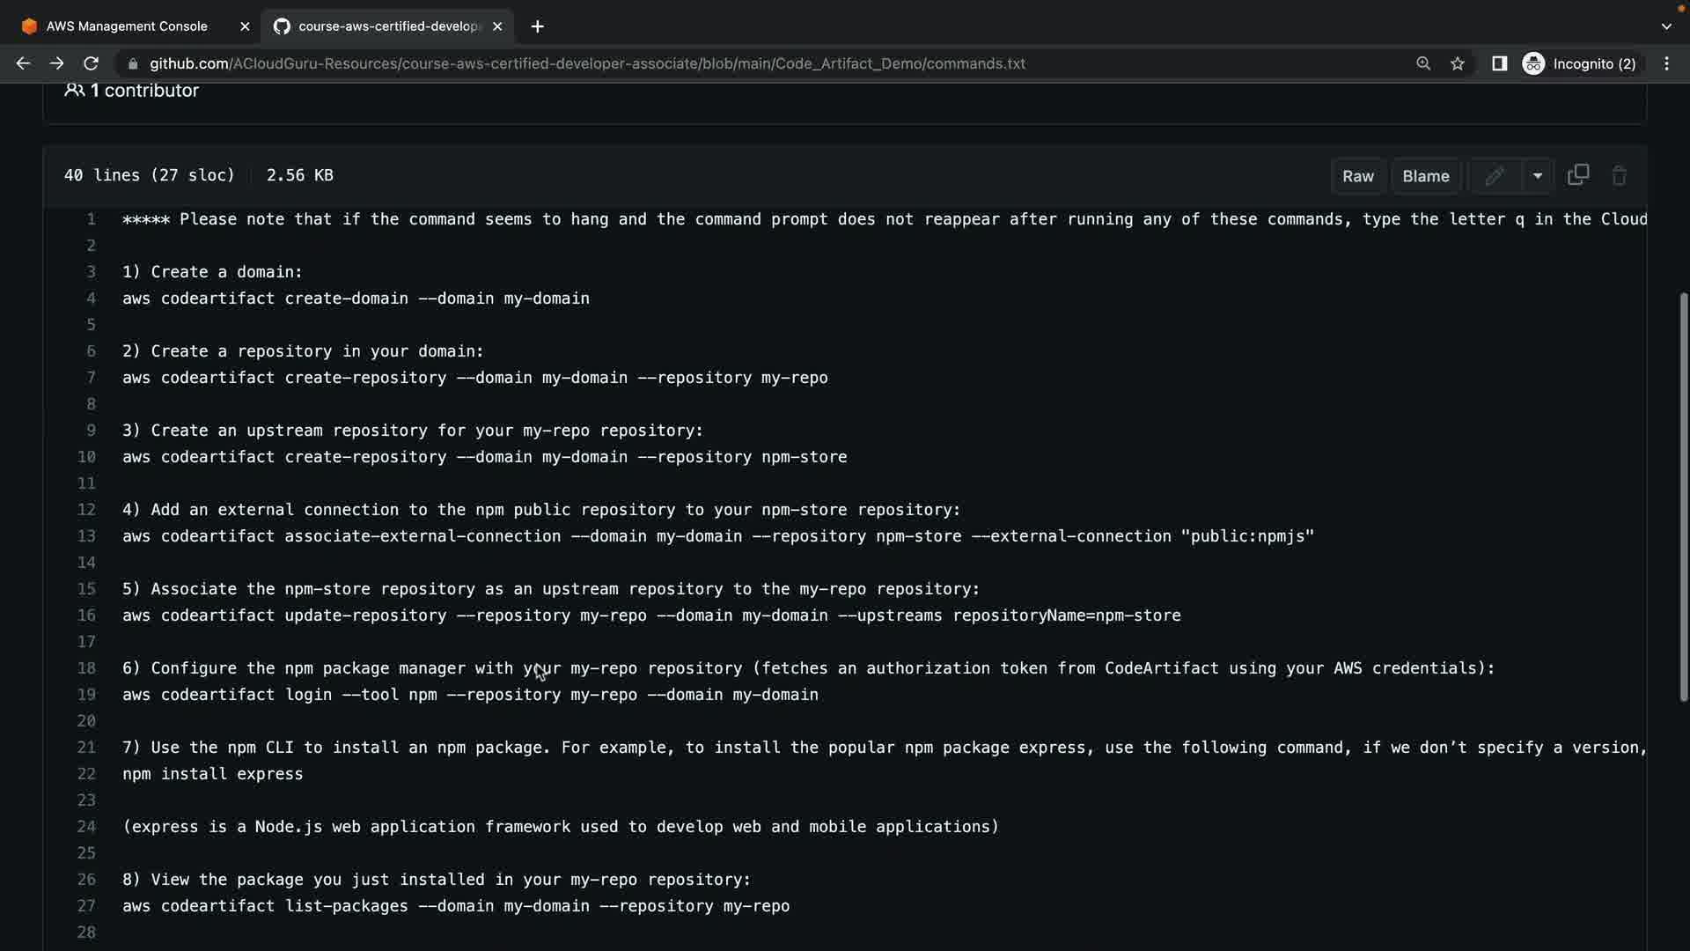This screenshot has width=1690, height=951.
Task: Click the pencil edit file icon
Action: (x=1494, y=176)
